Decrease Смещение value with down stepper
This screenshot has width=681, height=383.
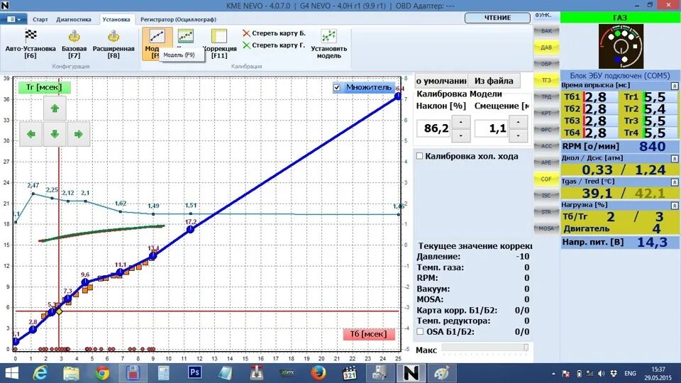518,135
